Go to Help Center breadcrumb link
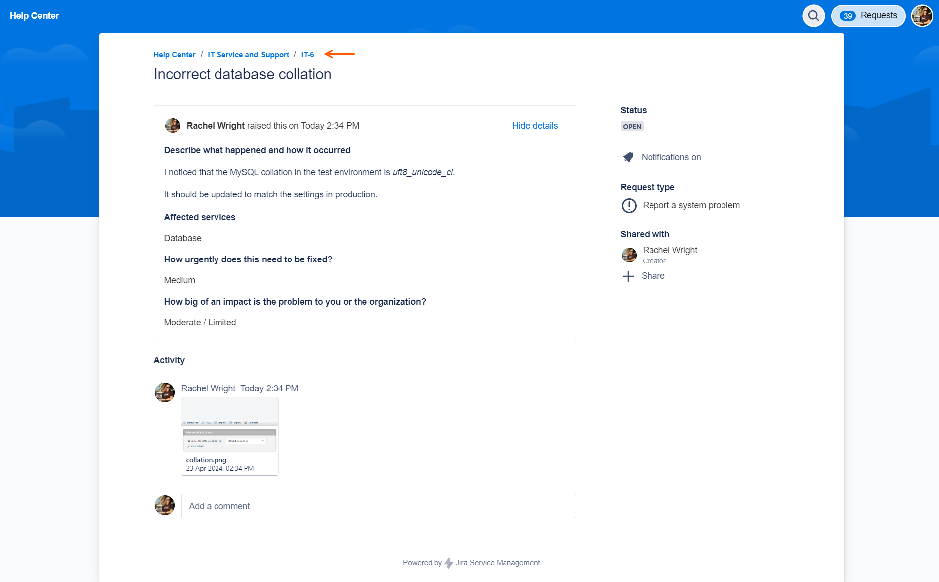The width and height of the screenshot is (939, 582). click(174, 55)
